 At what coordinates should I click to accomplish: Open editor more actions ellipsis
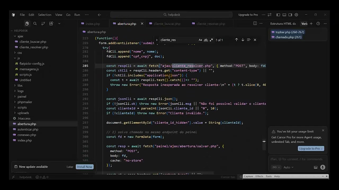261,23
